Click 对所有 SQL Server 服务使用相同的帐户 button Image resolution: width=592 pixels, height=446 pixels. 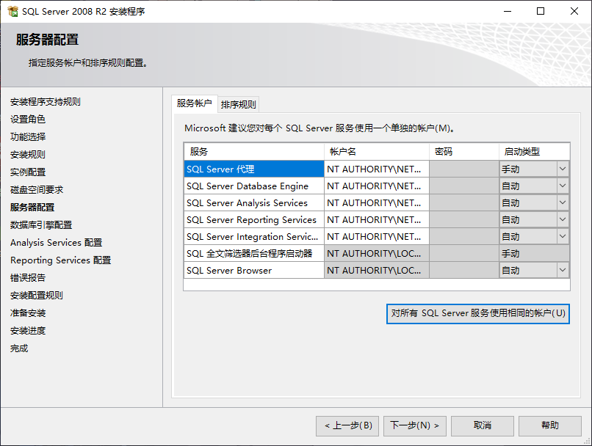pyautogui.click(x=478, y=314)
